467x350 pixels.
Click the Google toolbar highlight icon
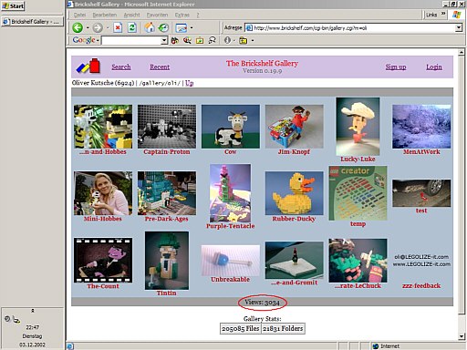tap(212, 40)
